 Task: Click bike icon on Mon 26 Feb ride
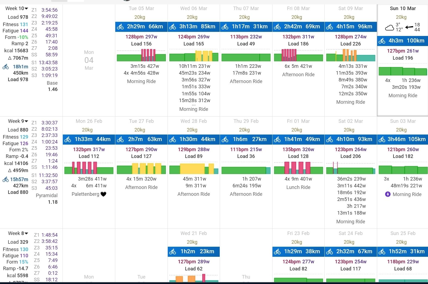point(68,140)
